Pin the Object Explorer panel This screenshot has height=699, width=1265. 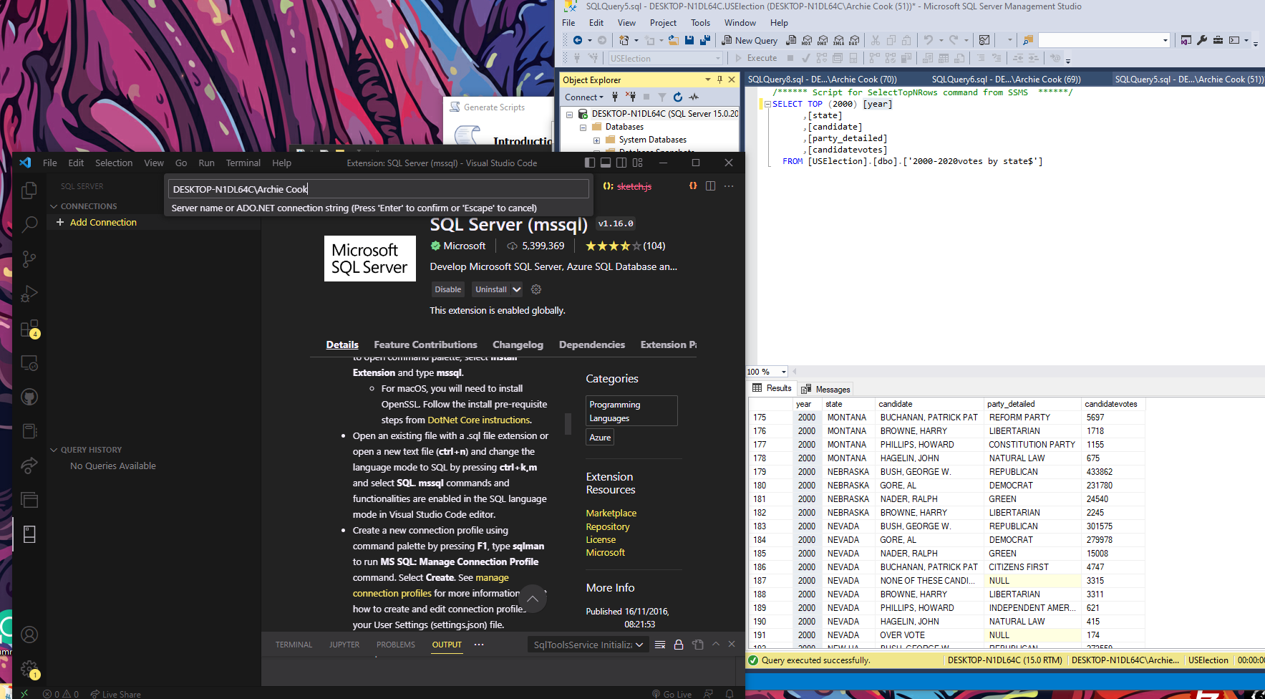[x=720, y=79]
